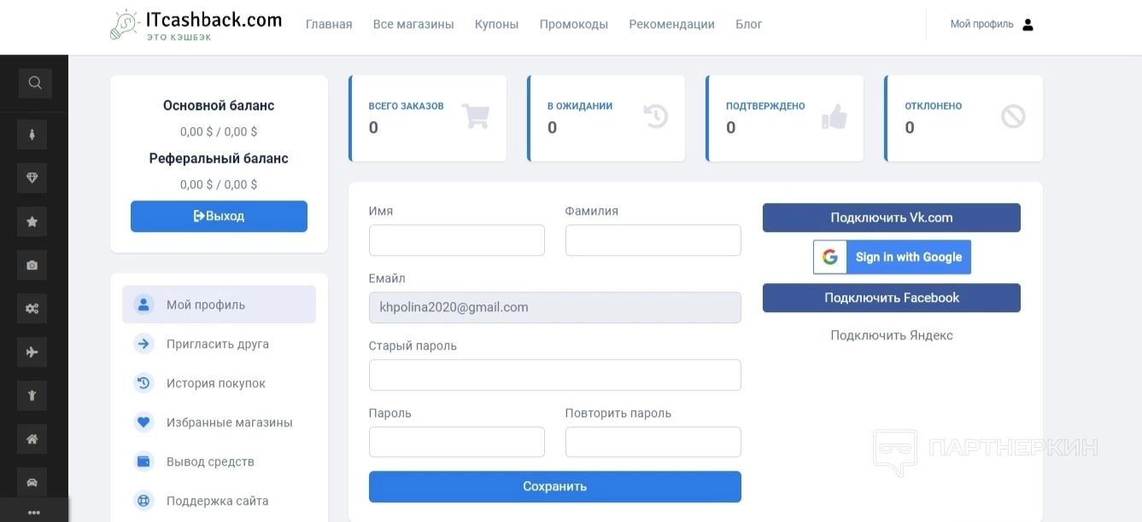1142x522 pixels.
Task: Click the gears icon in the sidebar
Action: (x=32, y=309)
